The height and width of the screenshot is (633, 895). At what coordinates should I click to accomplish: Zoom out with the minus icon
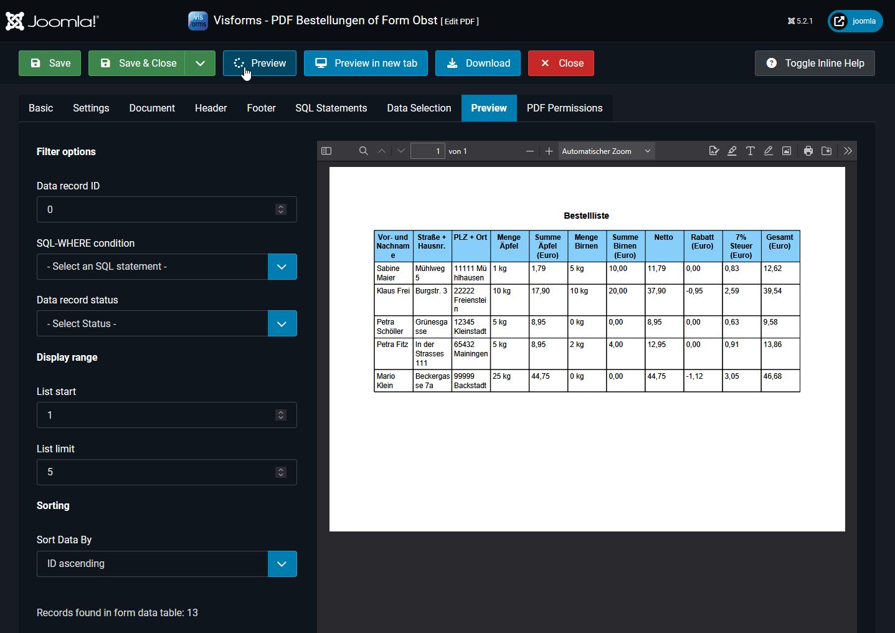(530, 151)
